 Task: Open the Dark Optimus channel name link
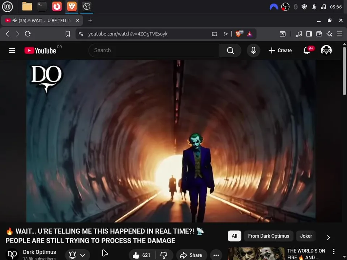point(39,252)
